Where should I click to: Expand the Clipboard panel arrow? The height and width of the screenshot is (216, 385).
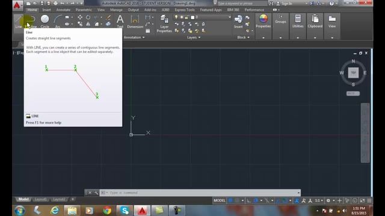click(315, 38)
